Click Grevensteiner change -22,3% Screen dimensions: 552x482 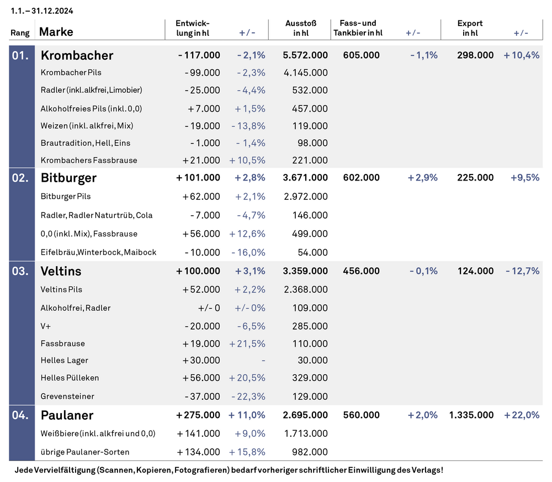click(x=248, y=396)
